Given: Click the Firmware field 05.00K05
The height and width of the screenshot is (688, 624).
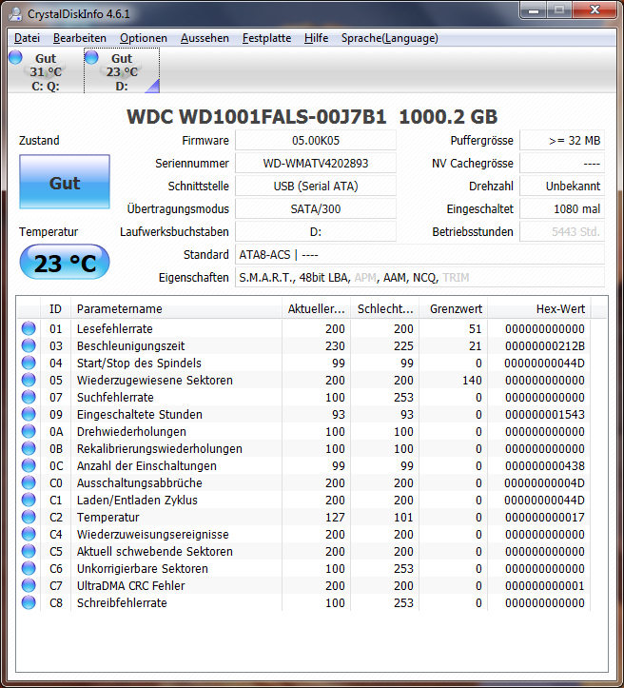Looking at the screenshot, I should click(x=316, y=141).
